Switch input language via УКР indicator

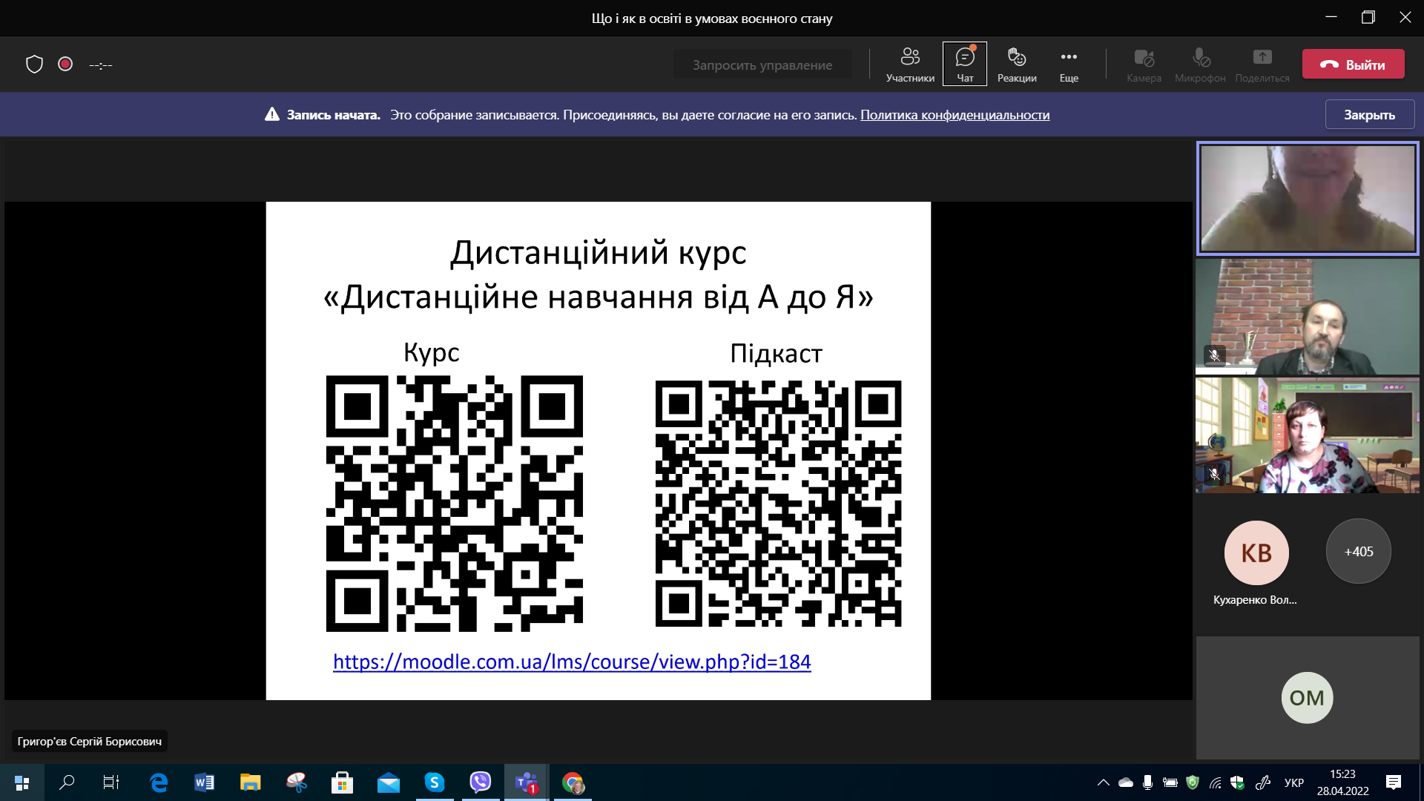tap(1293, 782)
